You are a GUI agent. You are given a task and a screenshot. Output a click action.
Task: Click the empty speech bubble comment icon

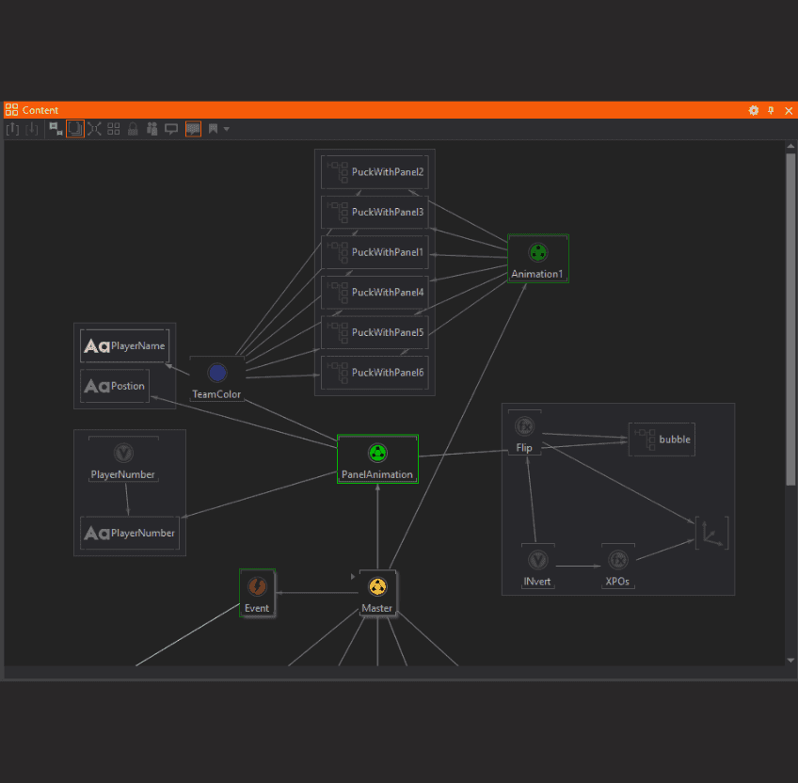(171, 129)
